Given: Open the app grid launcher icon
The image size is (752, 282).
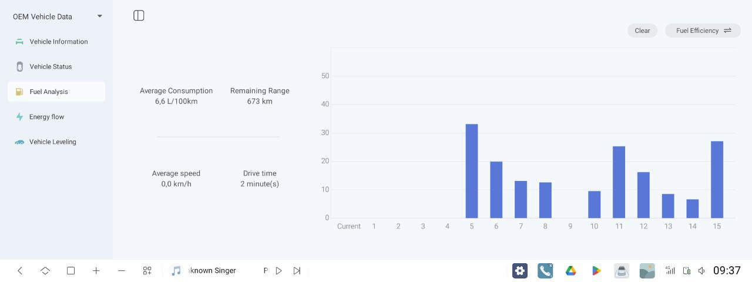Looking at the screenshot, I should (147, 271).
